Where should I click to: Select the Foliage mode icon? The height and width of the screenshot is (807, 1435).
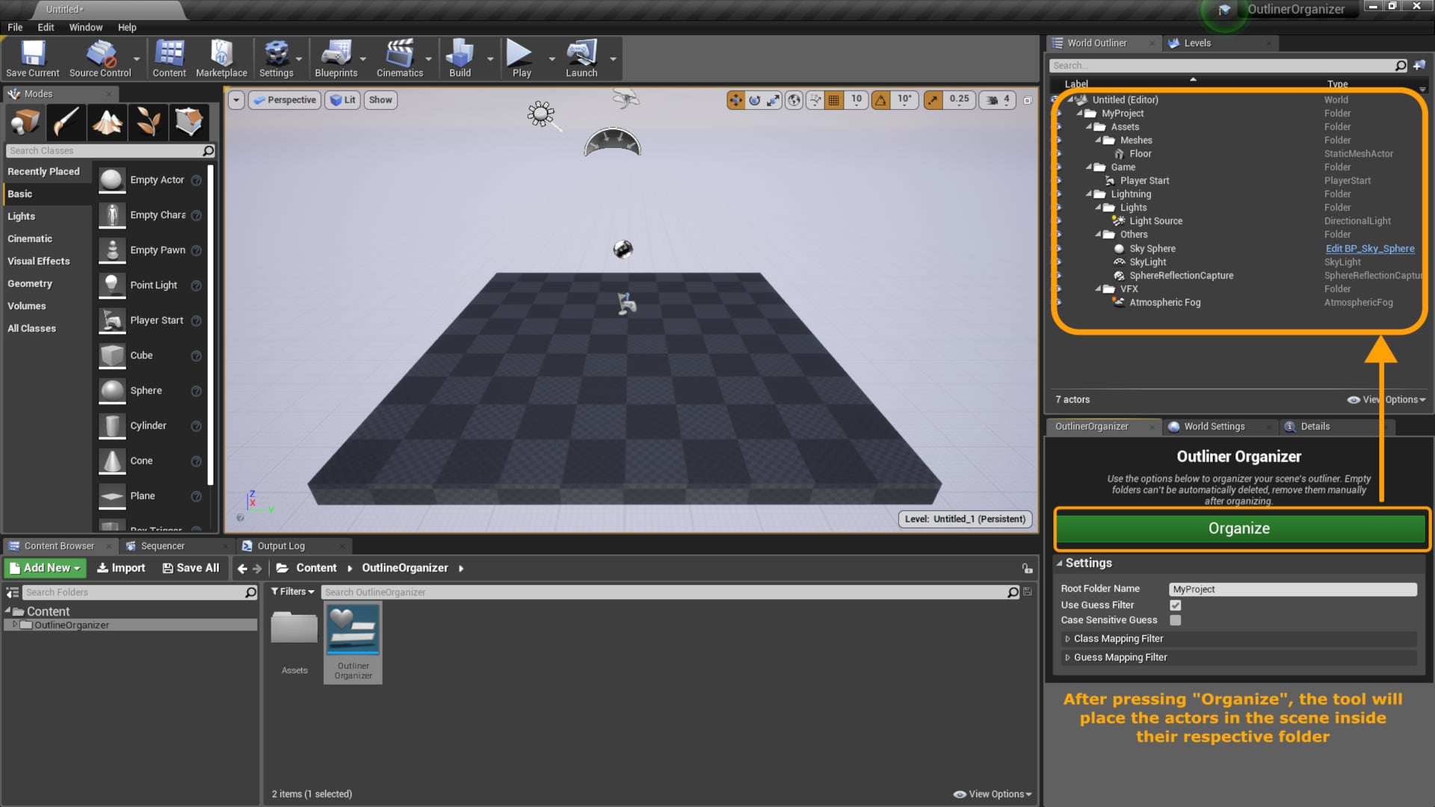pos(148,122)
